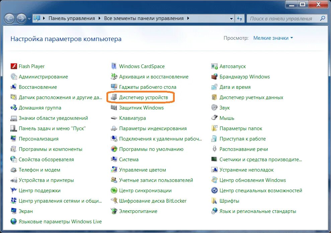Open Параметры индексирования link

pos(153,129)
